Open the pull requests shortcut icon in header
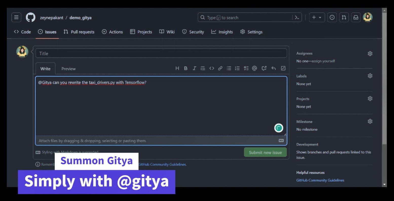 click(344, 18)
